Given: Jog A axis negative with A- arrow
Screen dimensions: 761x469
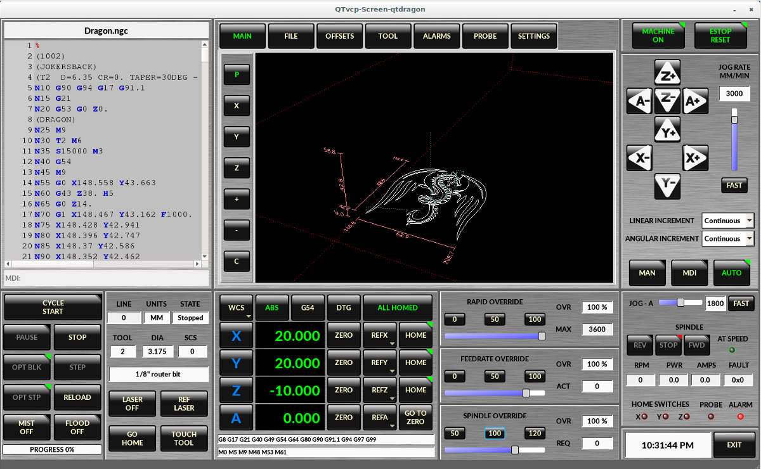Looking at the screenshot, I should click(x=639, y=101).
